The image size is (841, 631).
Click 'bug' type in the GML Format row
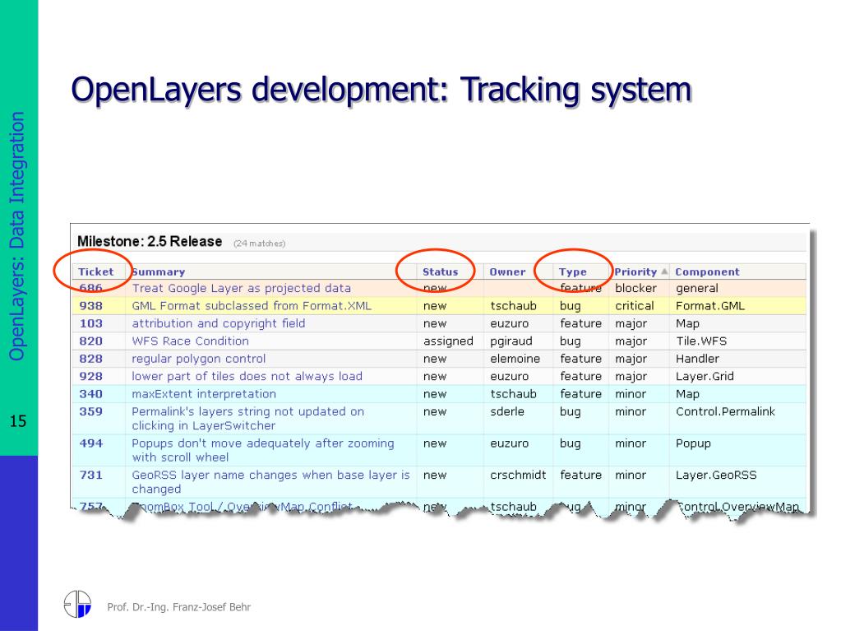[x=571, y=306]
